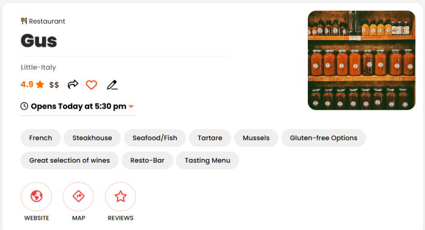Click the orange rating star

40,84
